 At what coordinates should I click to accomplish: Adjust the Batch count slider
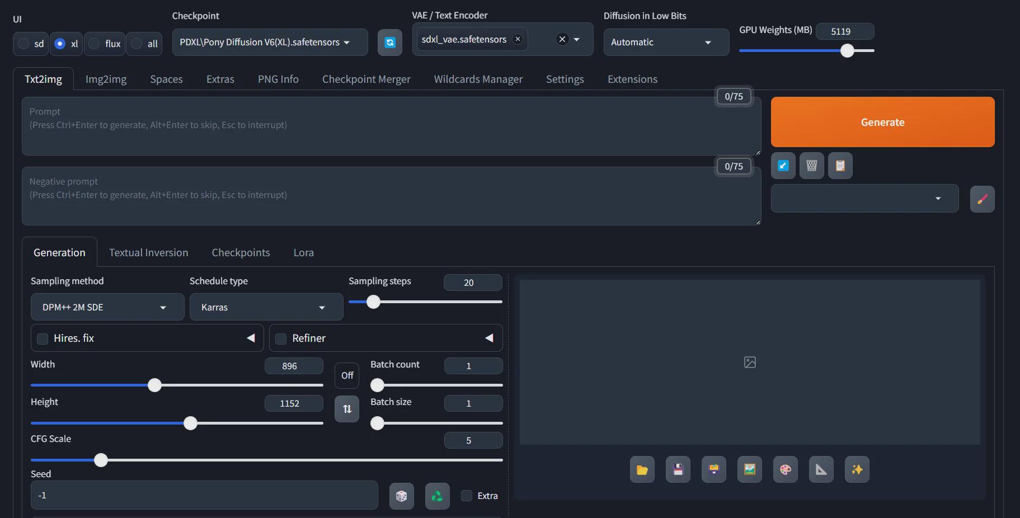click(436, 385)
